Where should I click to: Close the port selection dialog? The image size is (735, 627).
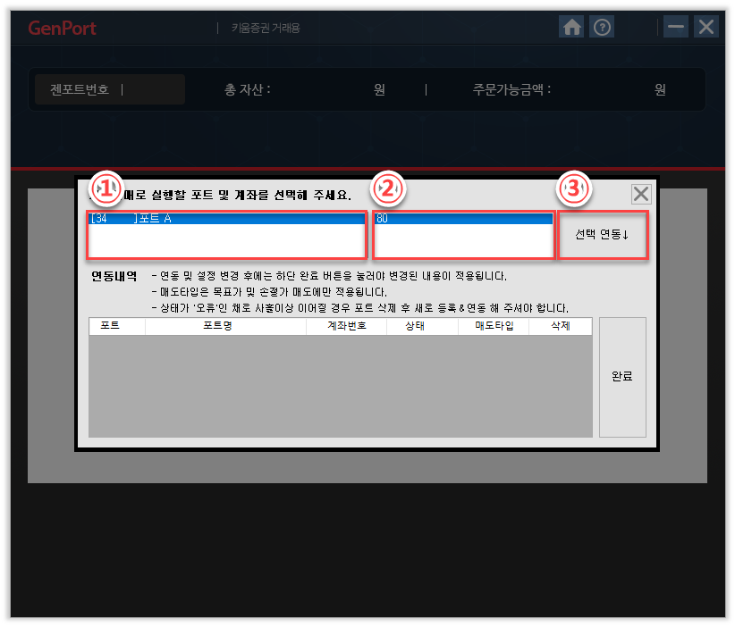coord(641,195)
